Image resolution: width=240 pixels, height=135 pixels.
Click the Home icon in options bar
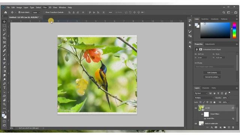click(6, 12)
